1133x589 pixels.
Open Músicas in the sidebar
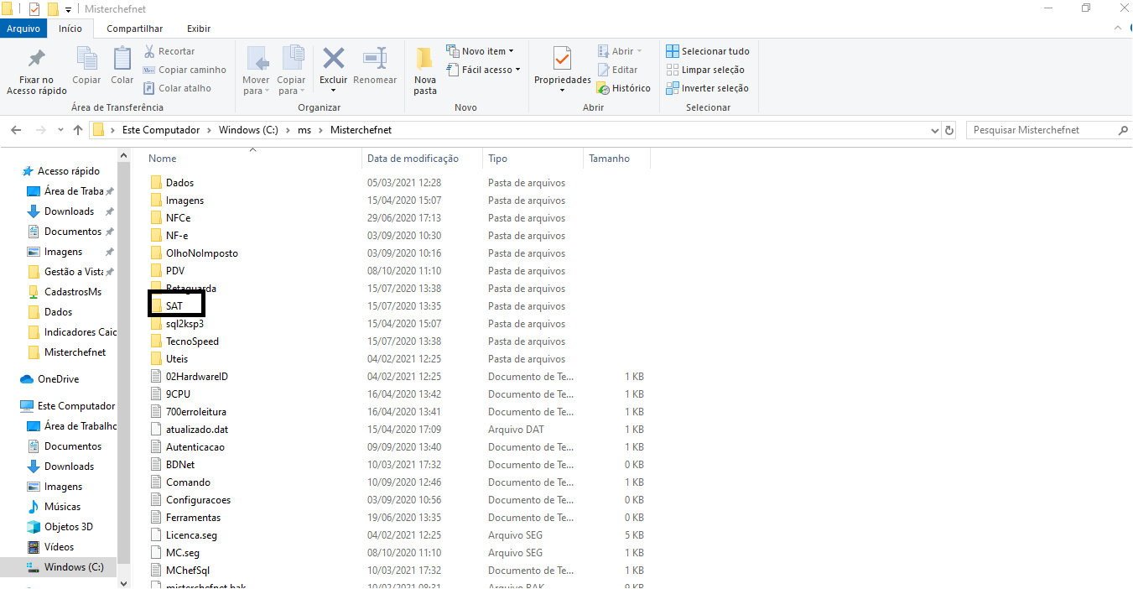[62, 507]
